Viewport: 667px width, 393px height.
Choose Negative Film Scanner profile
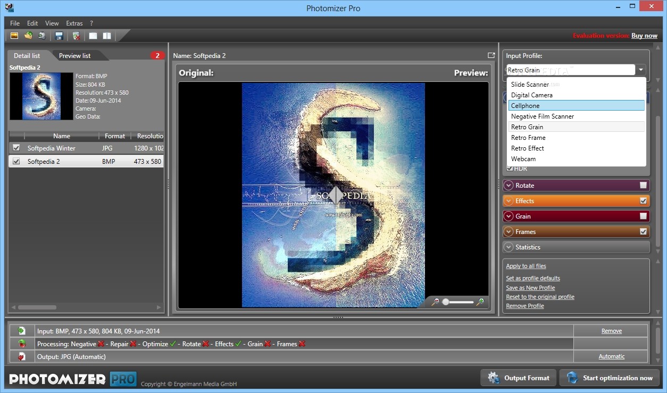(x=576, y=116)
